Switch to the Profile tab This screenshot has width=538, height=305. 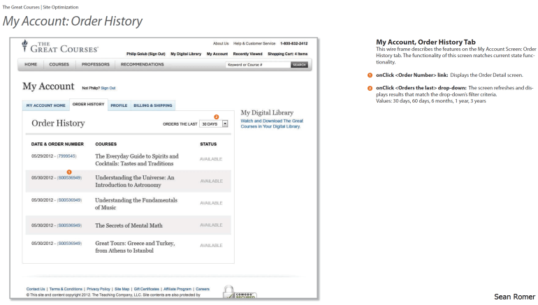click(x=119, y=105)
